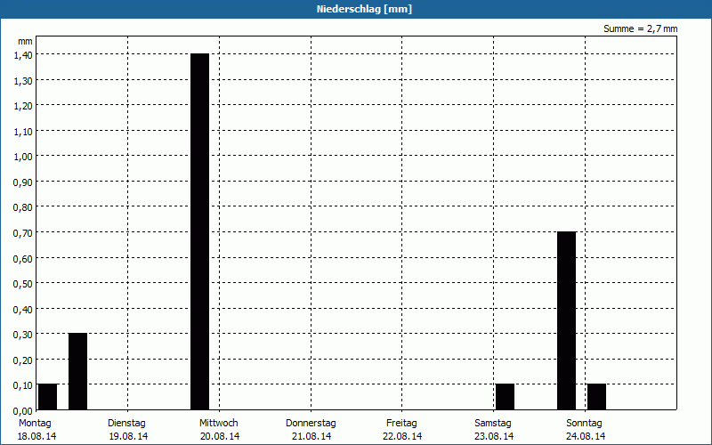
Task: Click the Freitag 22.08.14 axis label
Action: (402, 429)
